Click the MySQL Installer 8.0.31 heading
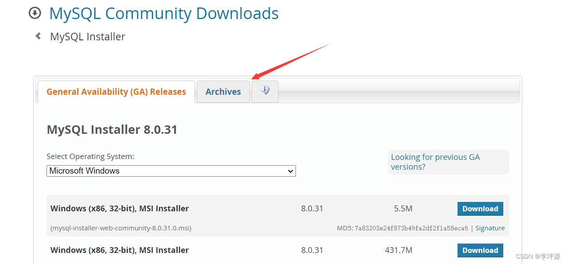The image size is (567, 264). (112, 129)
